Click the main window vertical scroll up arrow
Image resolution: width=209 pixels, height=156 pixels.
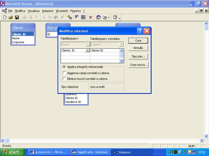(206, 24)
